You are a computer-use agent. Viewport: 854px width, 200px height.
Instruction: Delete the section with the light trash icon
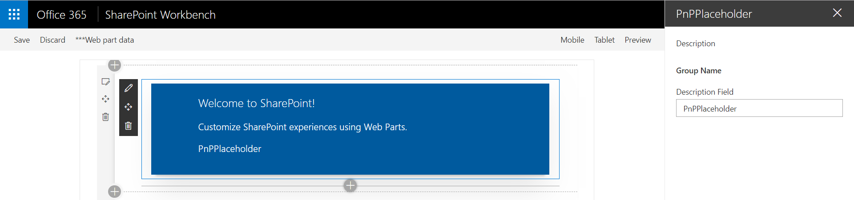coord(105,117)
